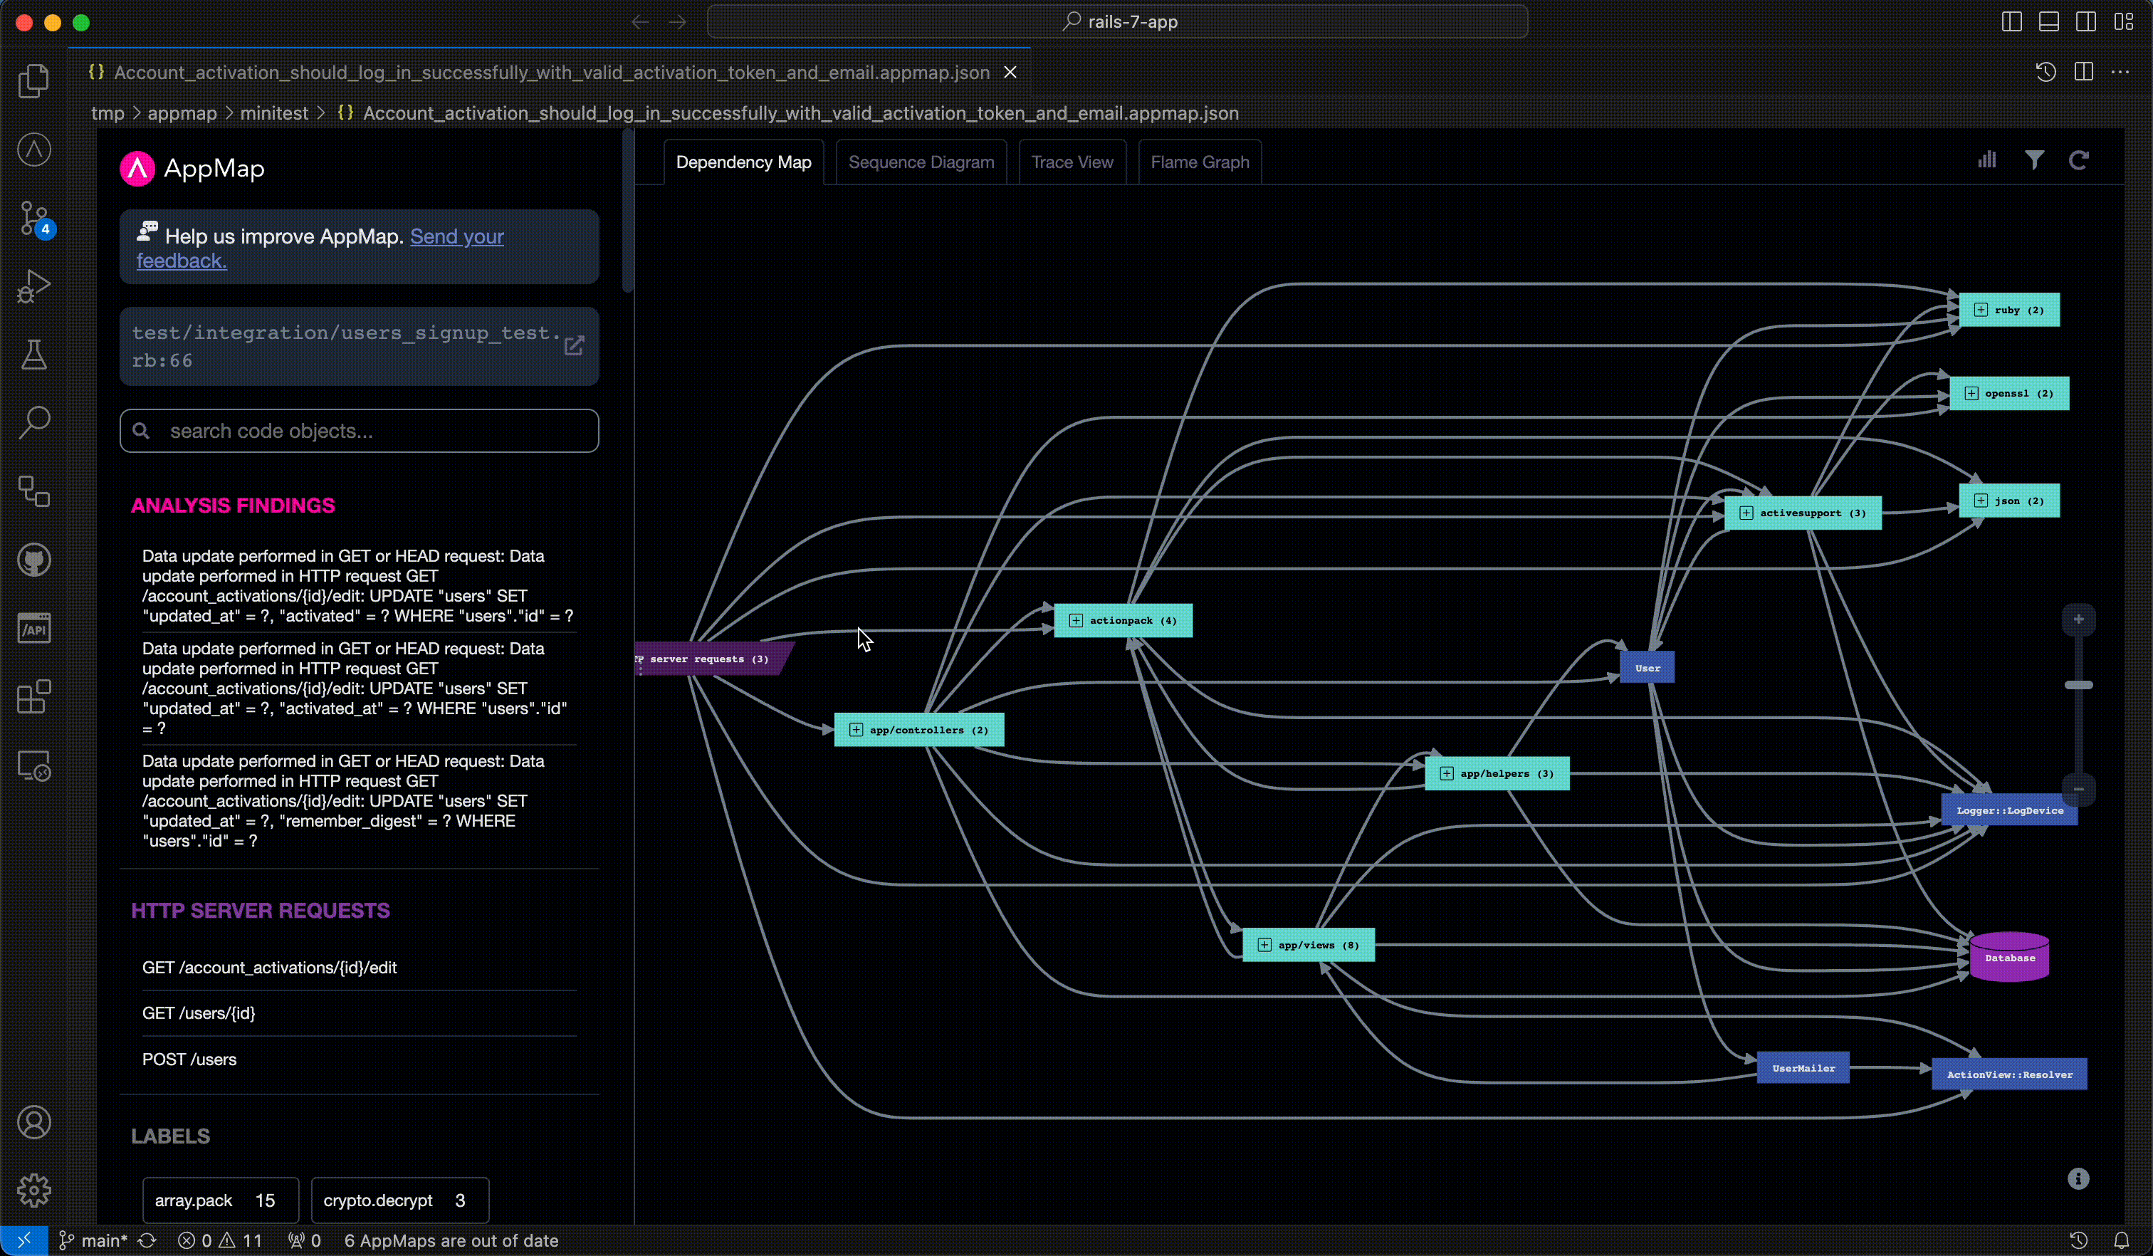Switch to Sequence Diagram tab

[x=921, y=162]
